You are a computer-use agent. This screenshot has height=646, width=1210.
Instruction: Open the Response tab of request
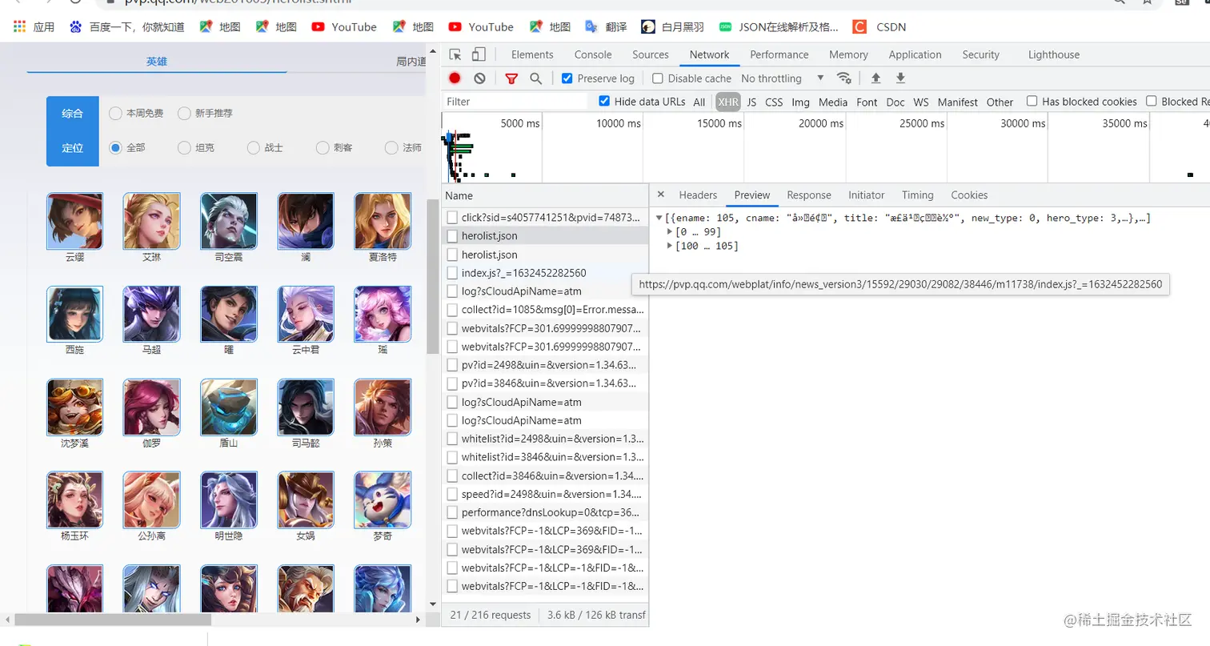coord(809,195)
